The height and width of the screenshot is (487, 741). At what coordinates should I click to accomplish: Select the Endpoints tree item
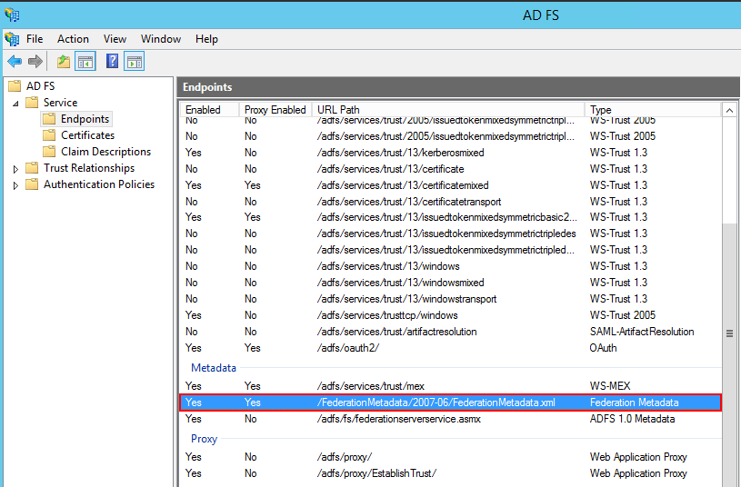click(85, 118)
